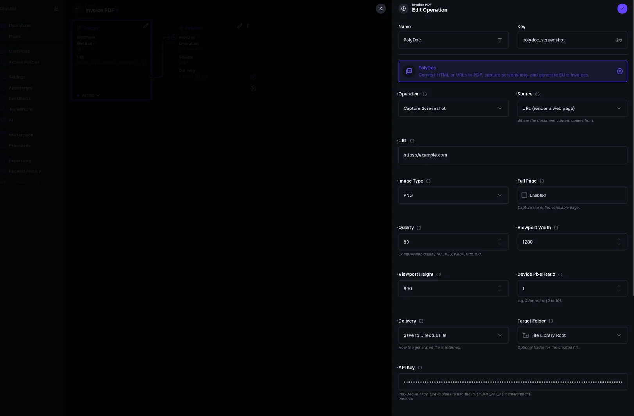Collapse the sidebar with the panel icon
Image resolution: width=634 pixels, height=416 pixels.
coord(56,9)
